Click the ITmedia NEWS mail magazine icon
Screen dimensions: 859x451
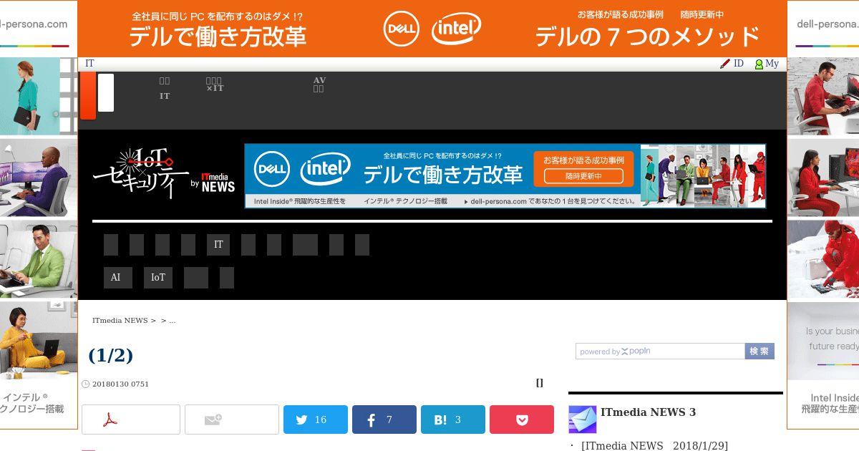(583, 420)
